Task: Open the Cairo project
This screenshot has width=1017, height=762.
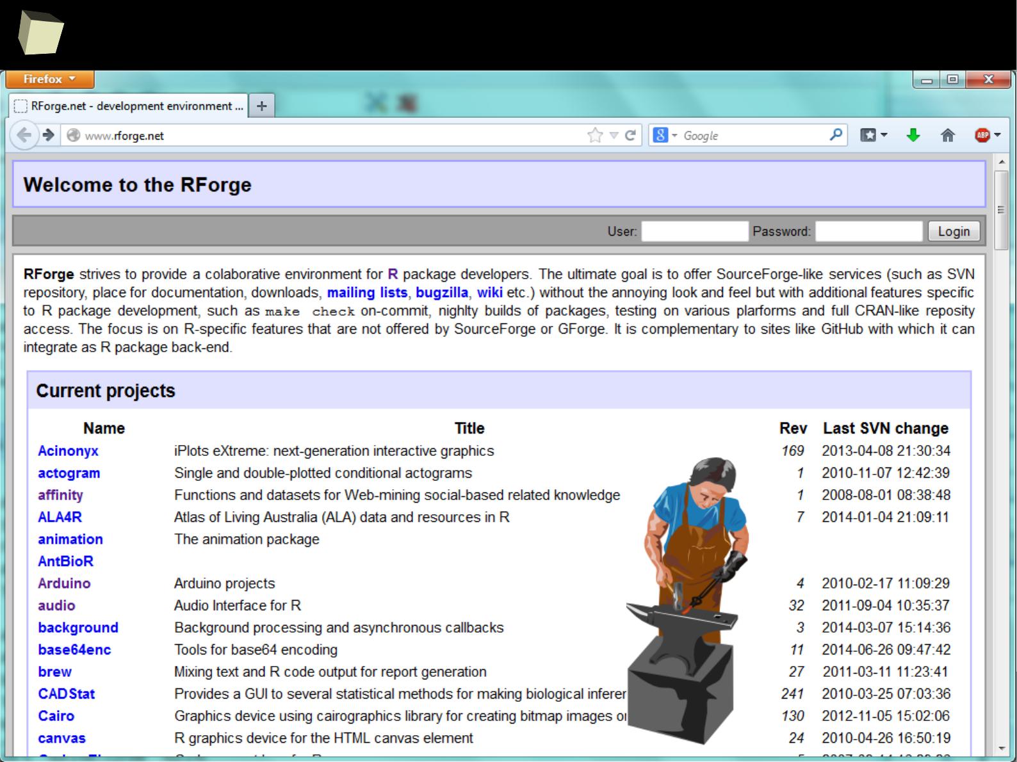Action: click(56, 716)
